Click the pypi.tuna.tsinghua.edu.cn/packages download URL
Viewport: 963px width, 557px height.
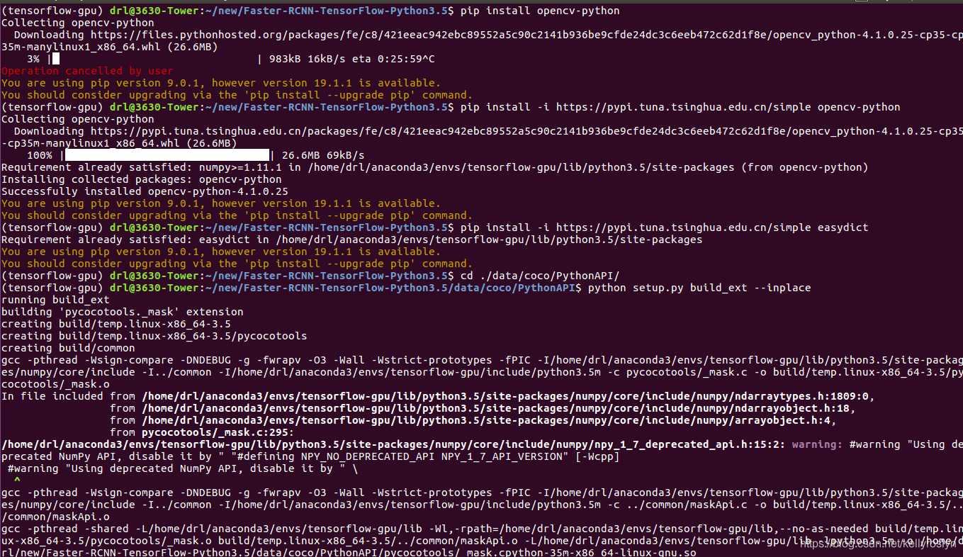(481, 137)
